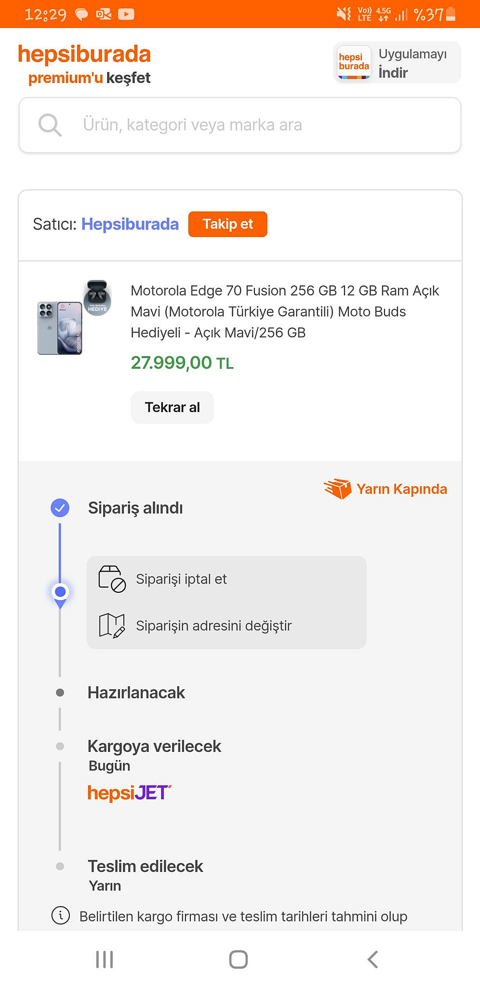
Task: Tap the info icon near shipping note
Action: [x=61, y=915]
